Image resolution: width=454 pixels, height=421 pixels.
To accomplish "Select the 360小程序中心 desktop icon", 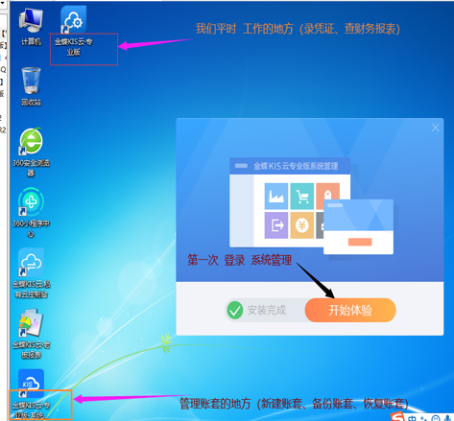I will tap(31, 213).
